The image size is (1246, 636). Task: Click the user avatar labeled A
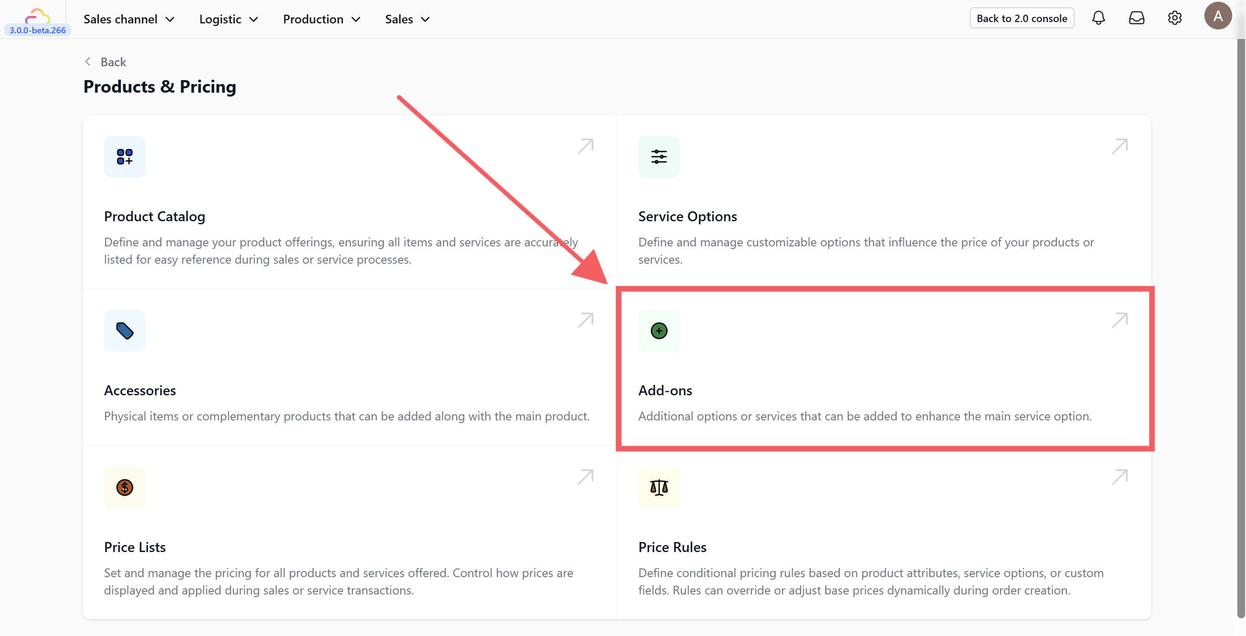point(1217,16)
